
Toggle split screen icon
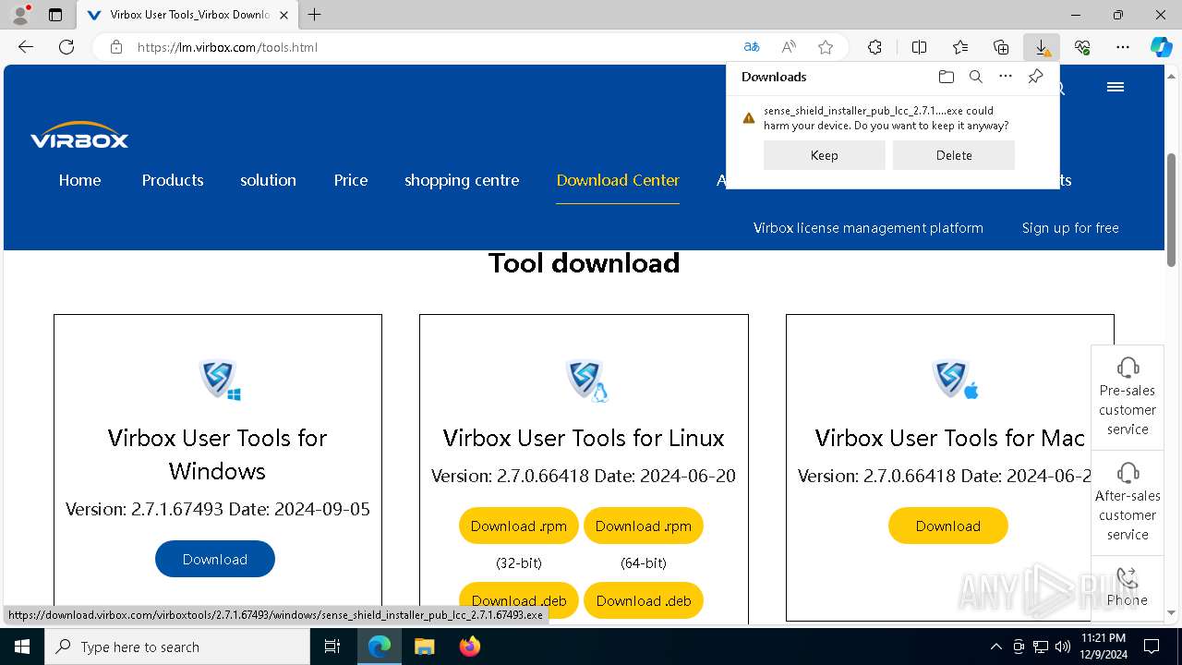[919, 47]
